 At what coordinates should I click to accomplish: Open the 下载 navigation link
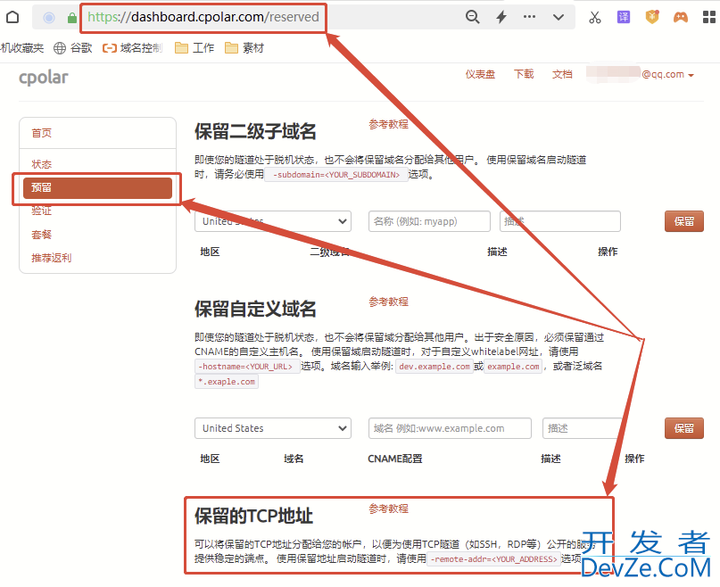click(524, 74)
